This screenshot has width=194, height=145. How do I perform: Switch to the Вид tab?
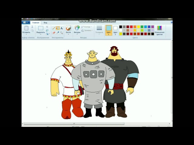click(x=45, y=23)
